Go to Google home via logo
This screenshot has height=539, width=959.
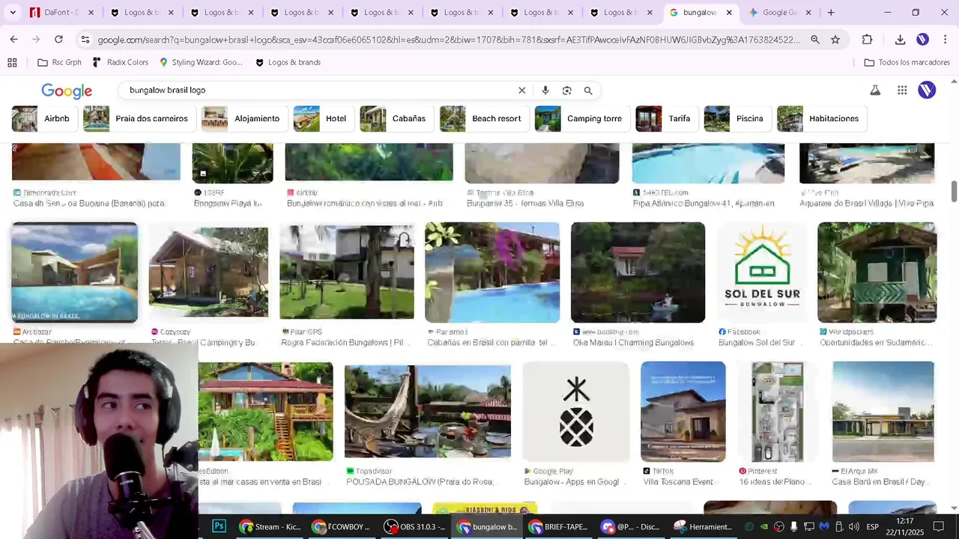[x=67, y=91]
